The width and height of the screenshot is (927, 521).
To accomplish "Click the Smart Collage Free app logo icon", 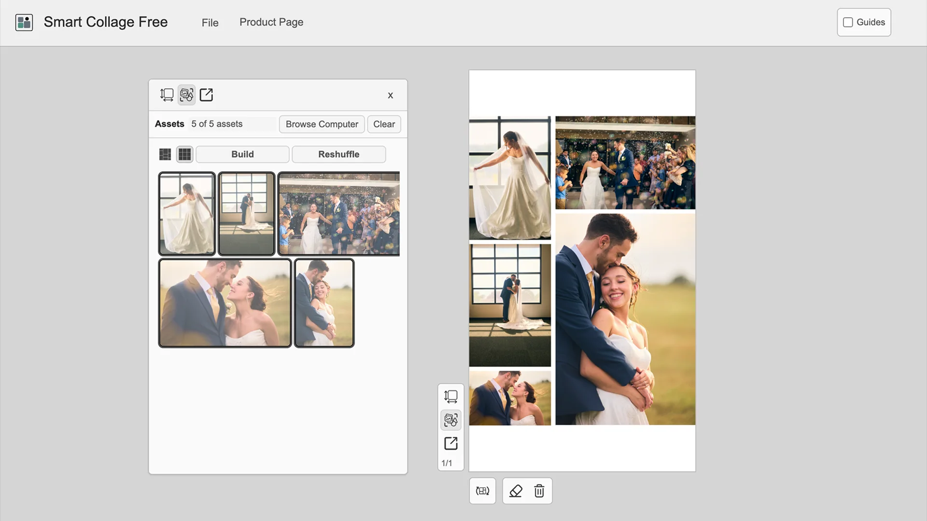I will pyautogui.click(x=24, y=22).
